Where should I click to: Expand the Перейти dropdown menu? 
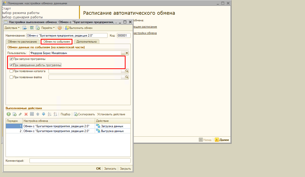coord(48,28)
